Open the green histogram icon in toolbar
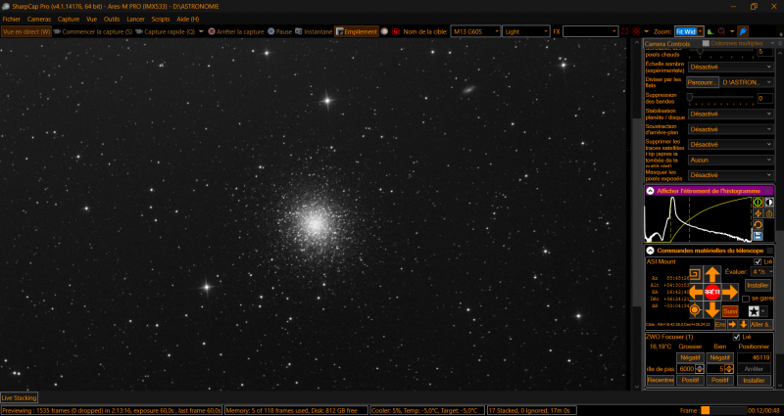The width and height of the screenshot is (784, 416). tap(710, 31)
